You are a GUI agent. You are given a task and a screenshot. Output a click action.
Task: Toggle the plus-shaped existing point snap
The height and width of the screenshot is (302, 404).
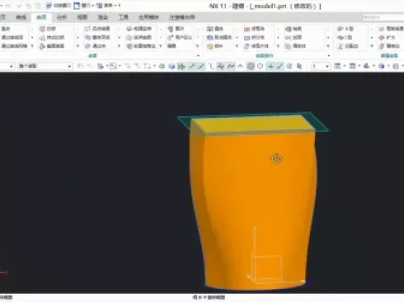[x=270, y=66]
